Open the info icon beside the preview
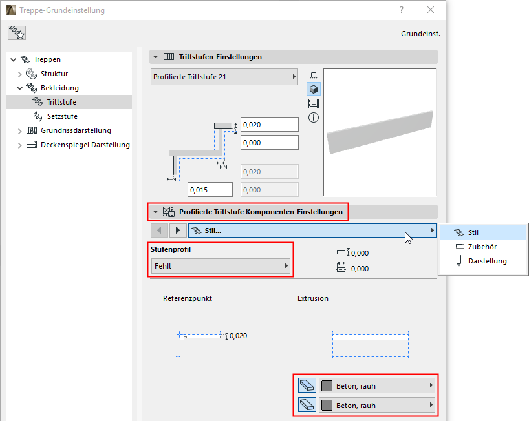529x421 pixels. pyautogui.click(x=314, y=118)
